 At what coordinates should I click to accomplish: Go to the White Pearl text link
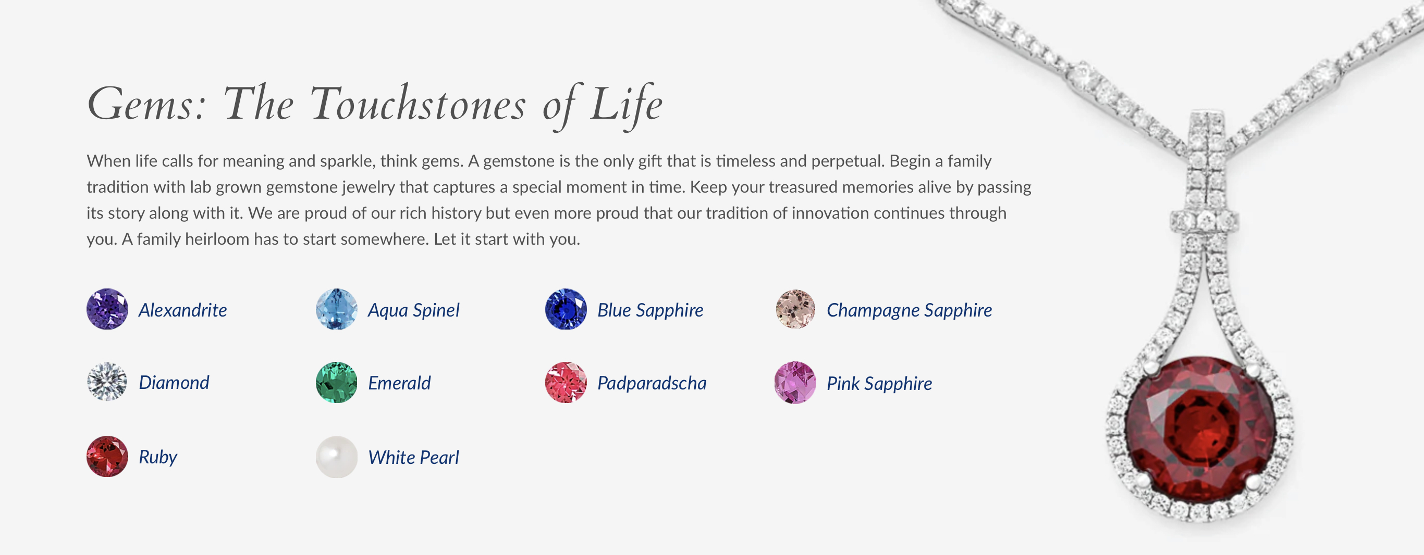point(413,457)
